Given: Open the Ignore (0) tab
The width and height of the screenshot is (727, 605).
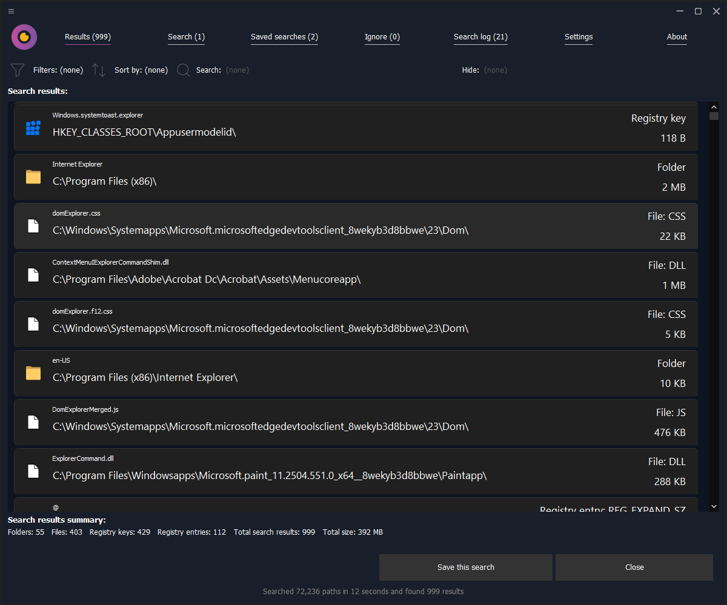Looking at the screenshot, I should pyautogui.click(x=382, y=37).
